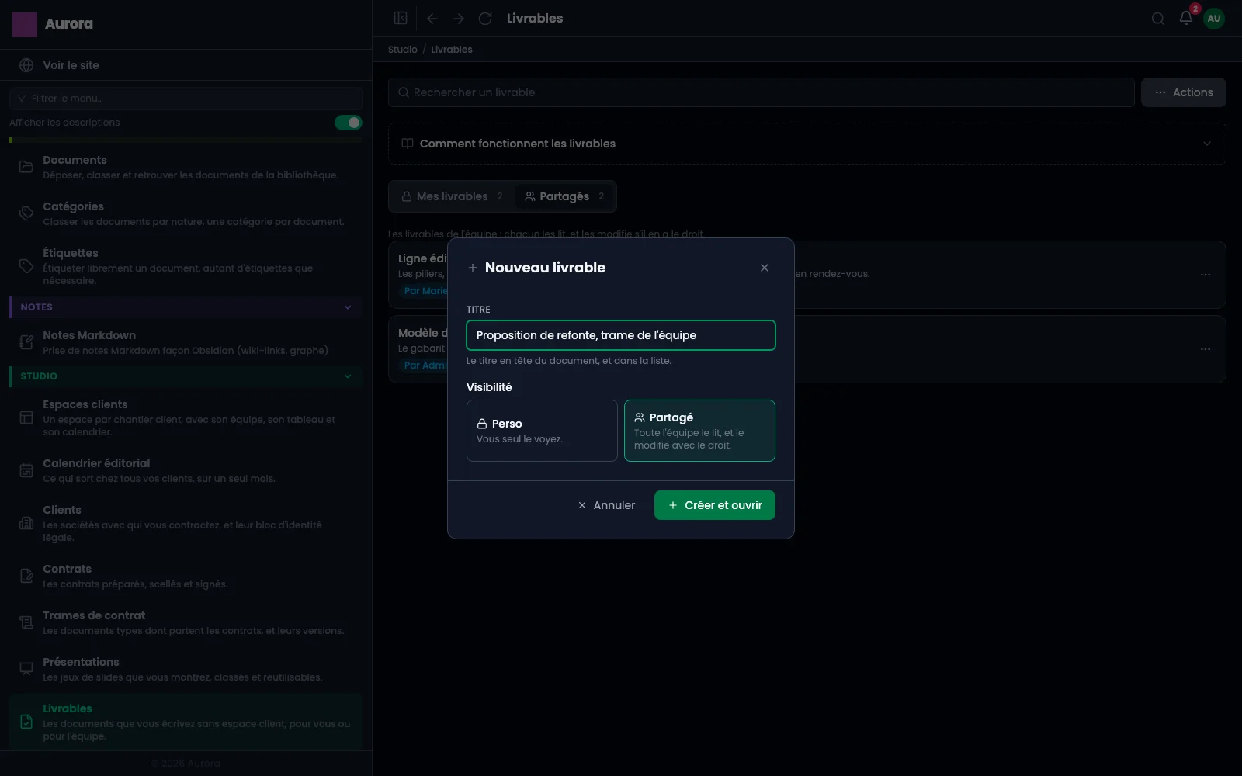Image resolution: width=1242 pixels, height=776 pixels.
Task: Open Étiquettes menu item
Action: click(186, 266)
